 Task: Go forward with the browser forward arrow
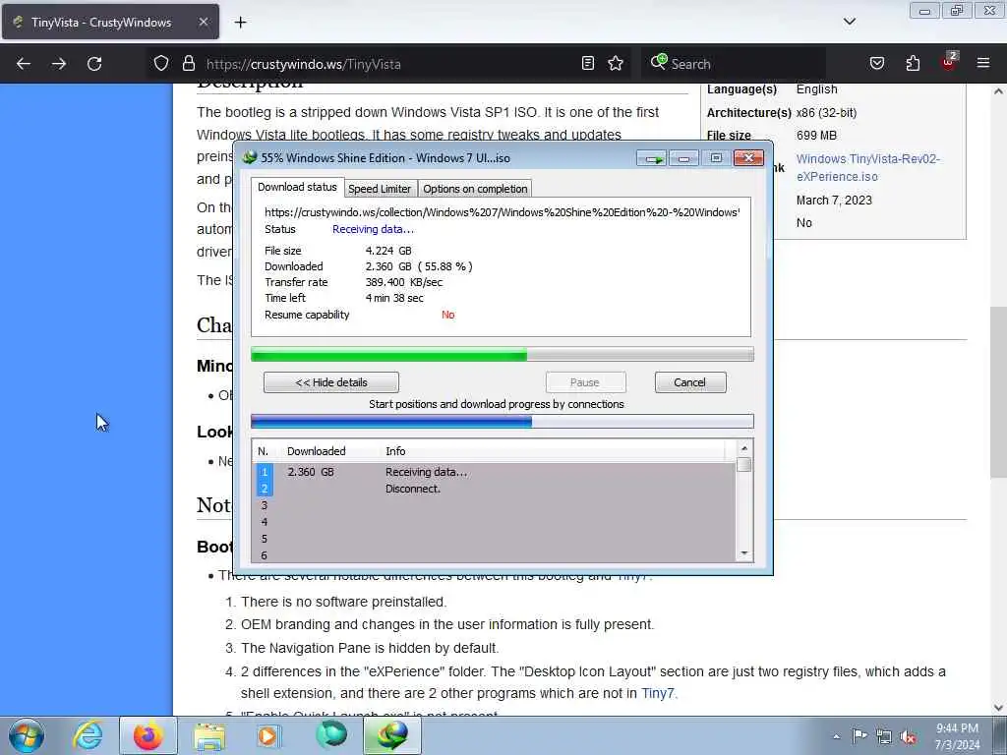pos(59,64)
